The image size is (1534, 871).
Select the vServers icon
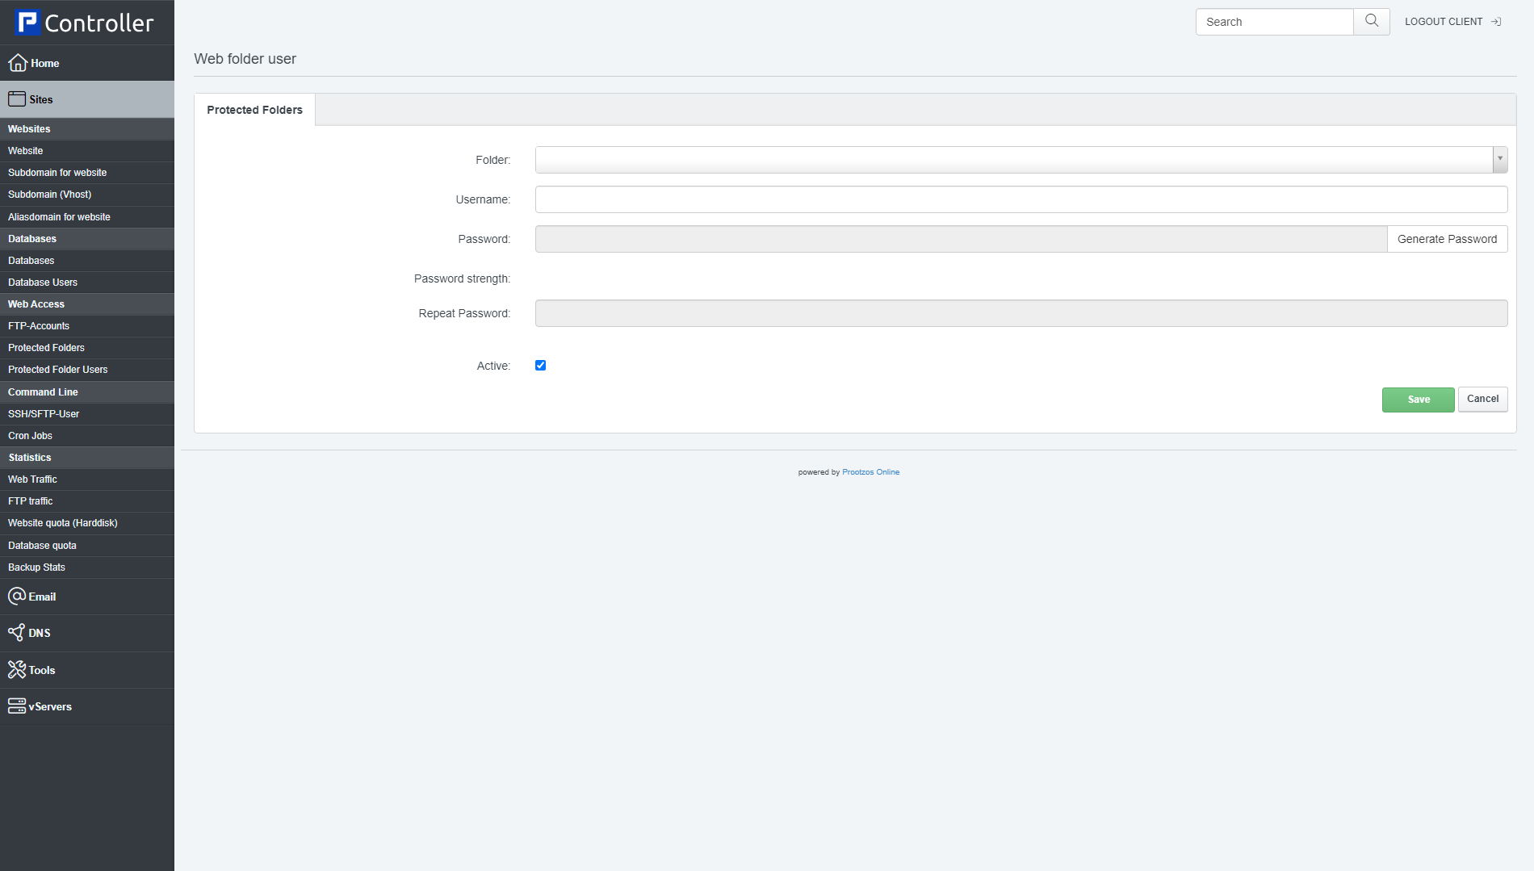click(16, 706)
